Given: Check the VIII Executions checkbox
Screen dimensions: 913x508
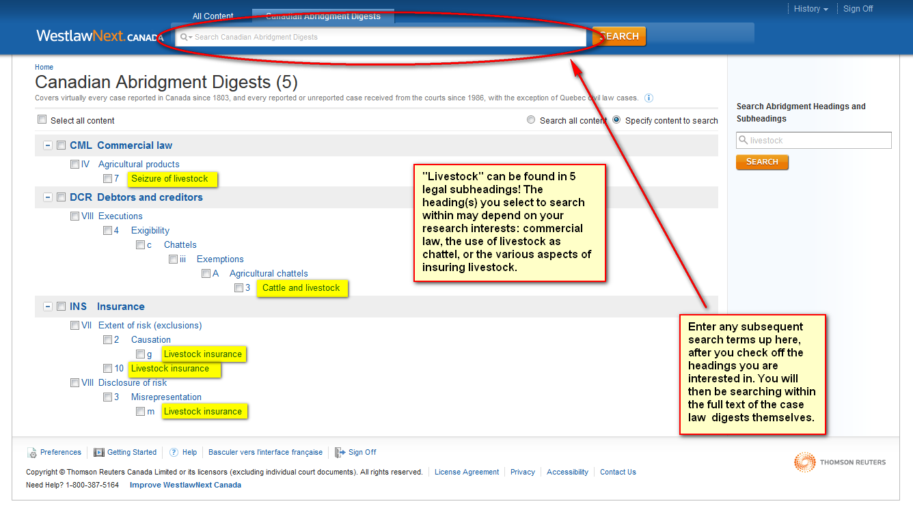Looking at the screenshot, I should [74, 216].
